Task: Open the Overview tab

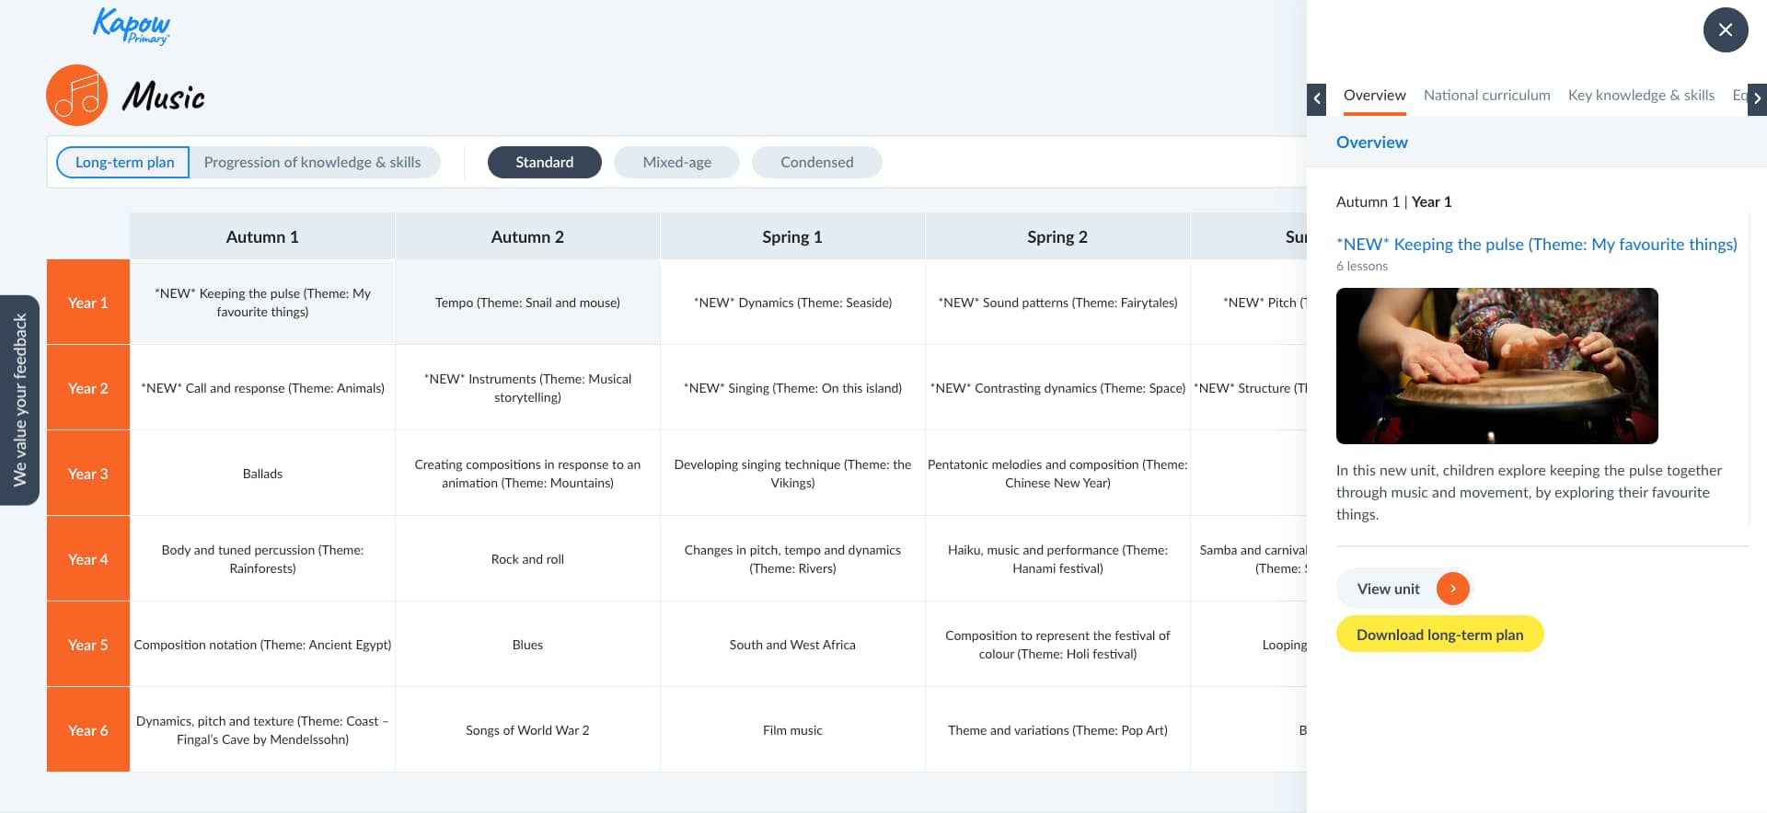Action: pyautogui.click(x=1374, y=96)
